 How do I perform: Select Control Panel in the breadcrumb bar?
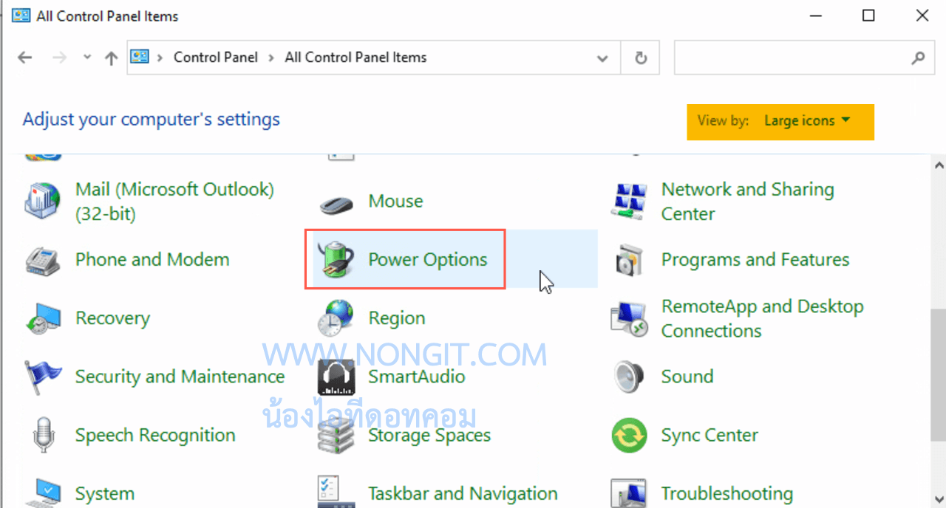(x=215, y=57)
